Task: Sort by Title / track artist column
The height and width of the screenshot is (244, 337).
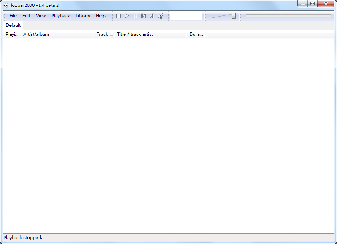Action: point(151,34)
